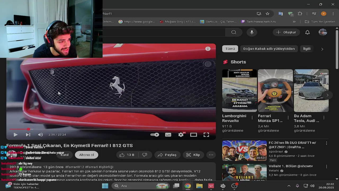Open Chrome media controls icon
The image size is (339, 191).
click(x=314, y=14)
